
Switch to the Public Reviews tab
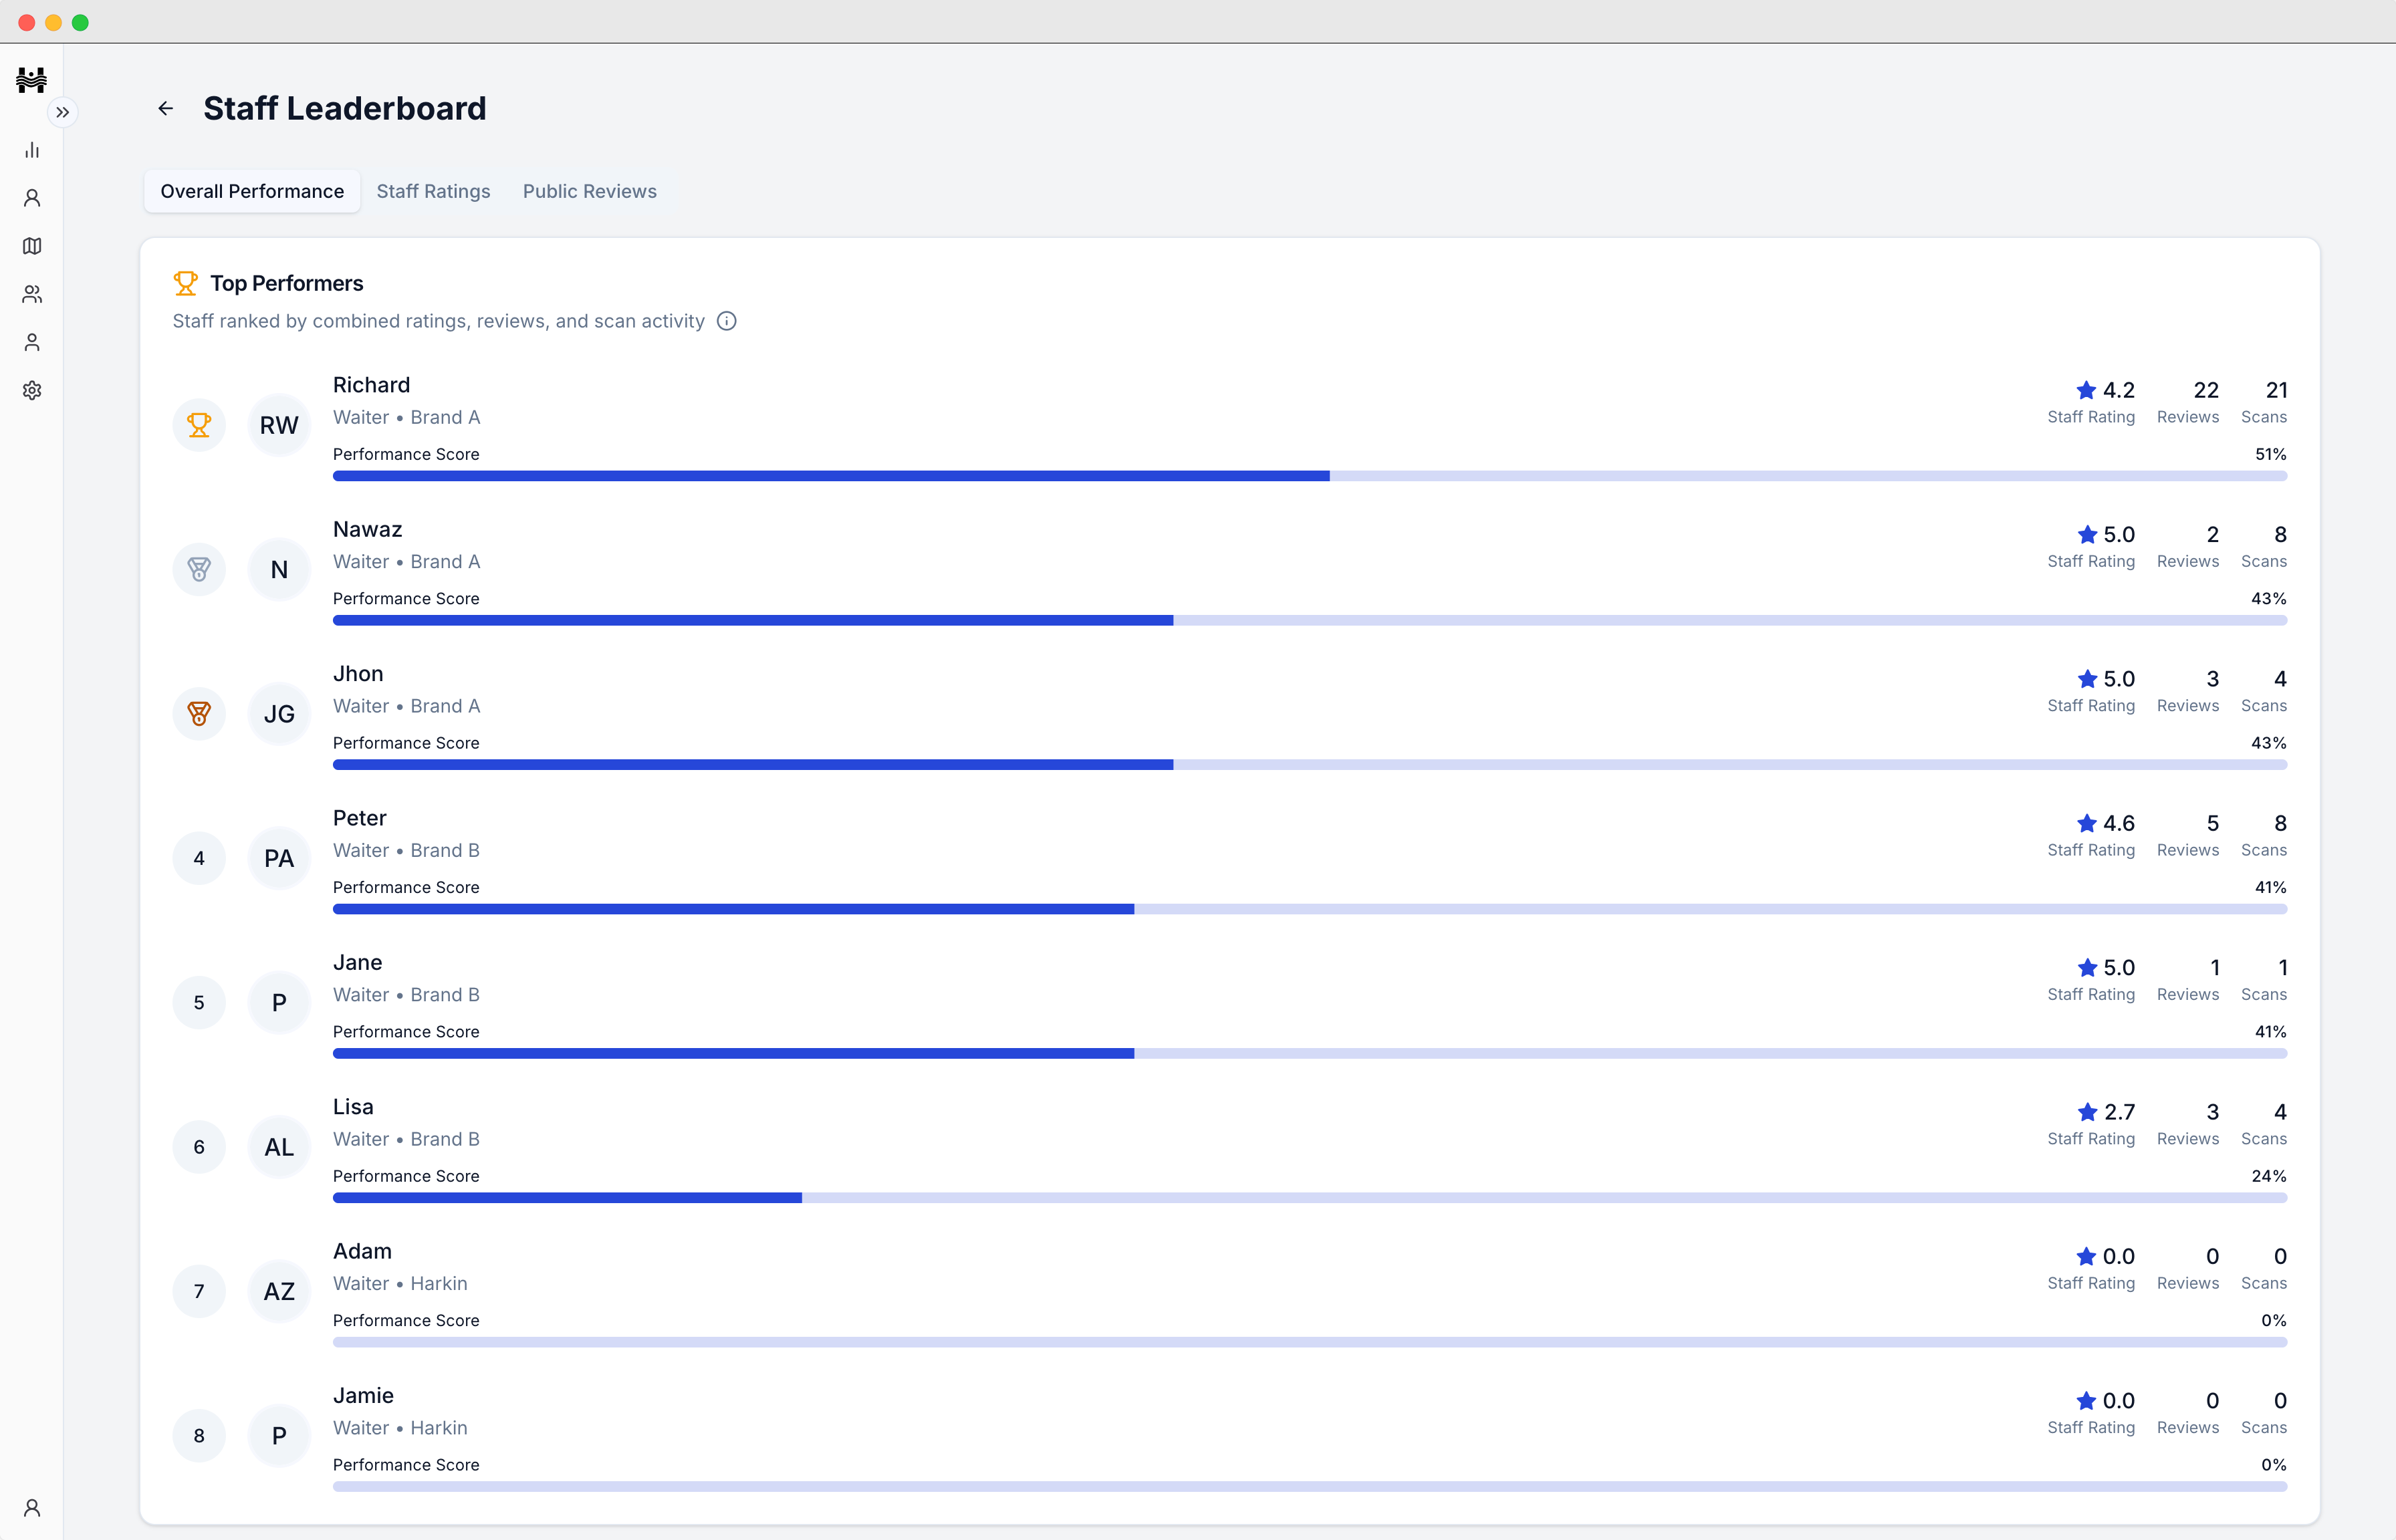589,191
